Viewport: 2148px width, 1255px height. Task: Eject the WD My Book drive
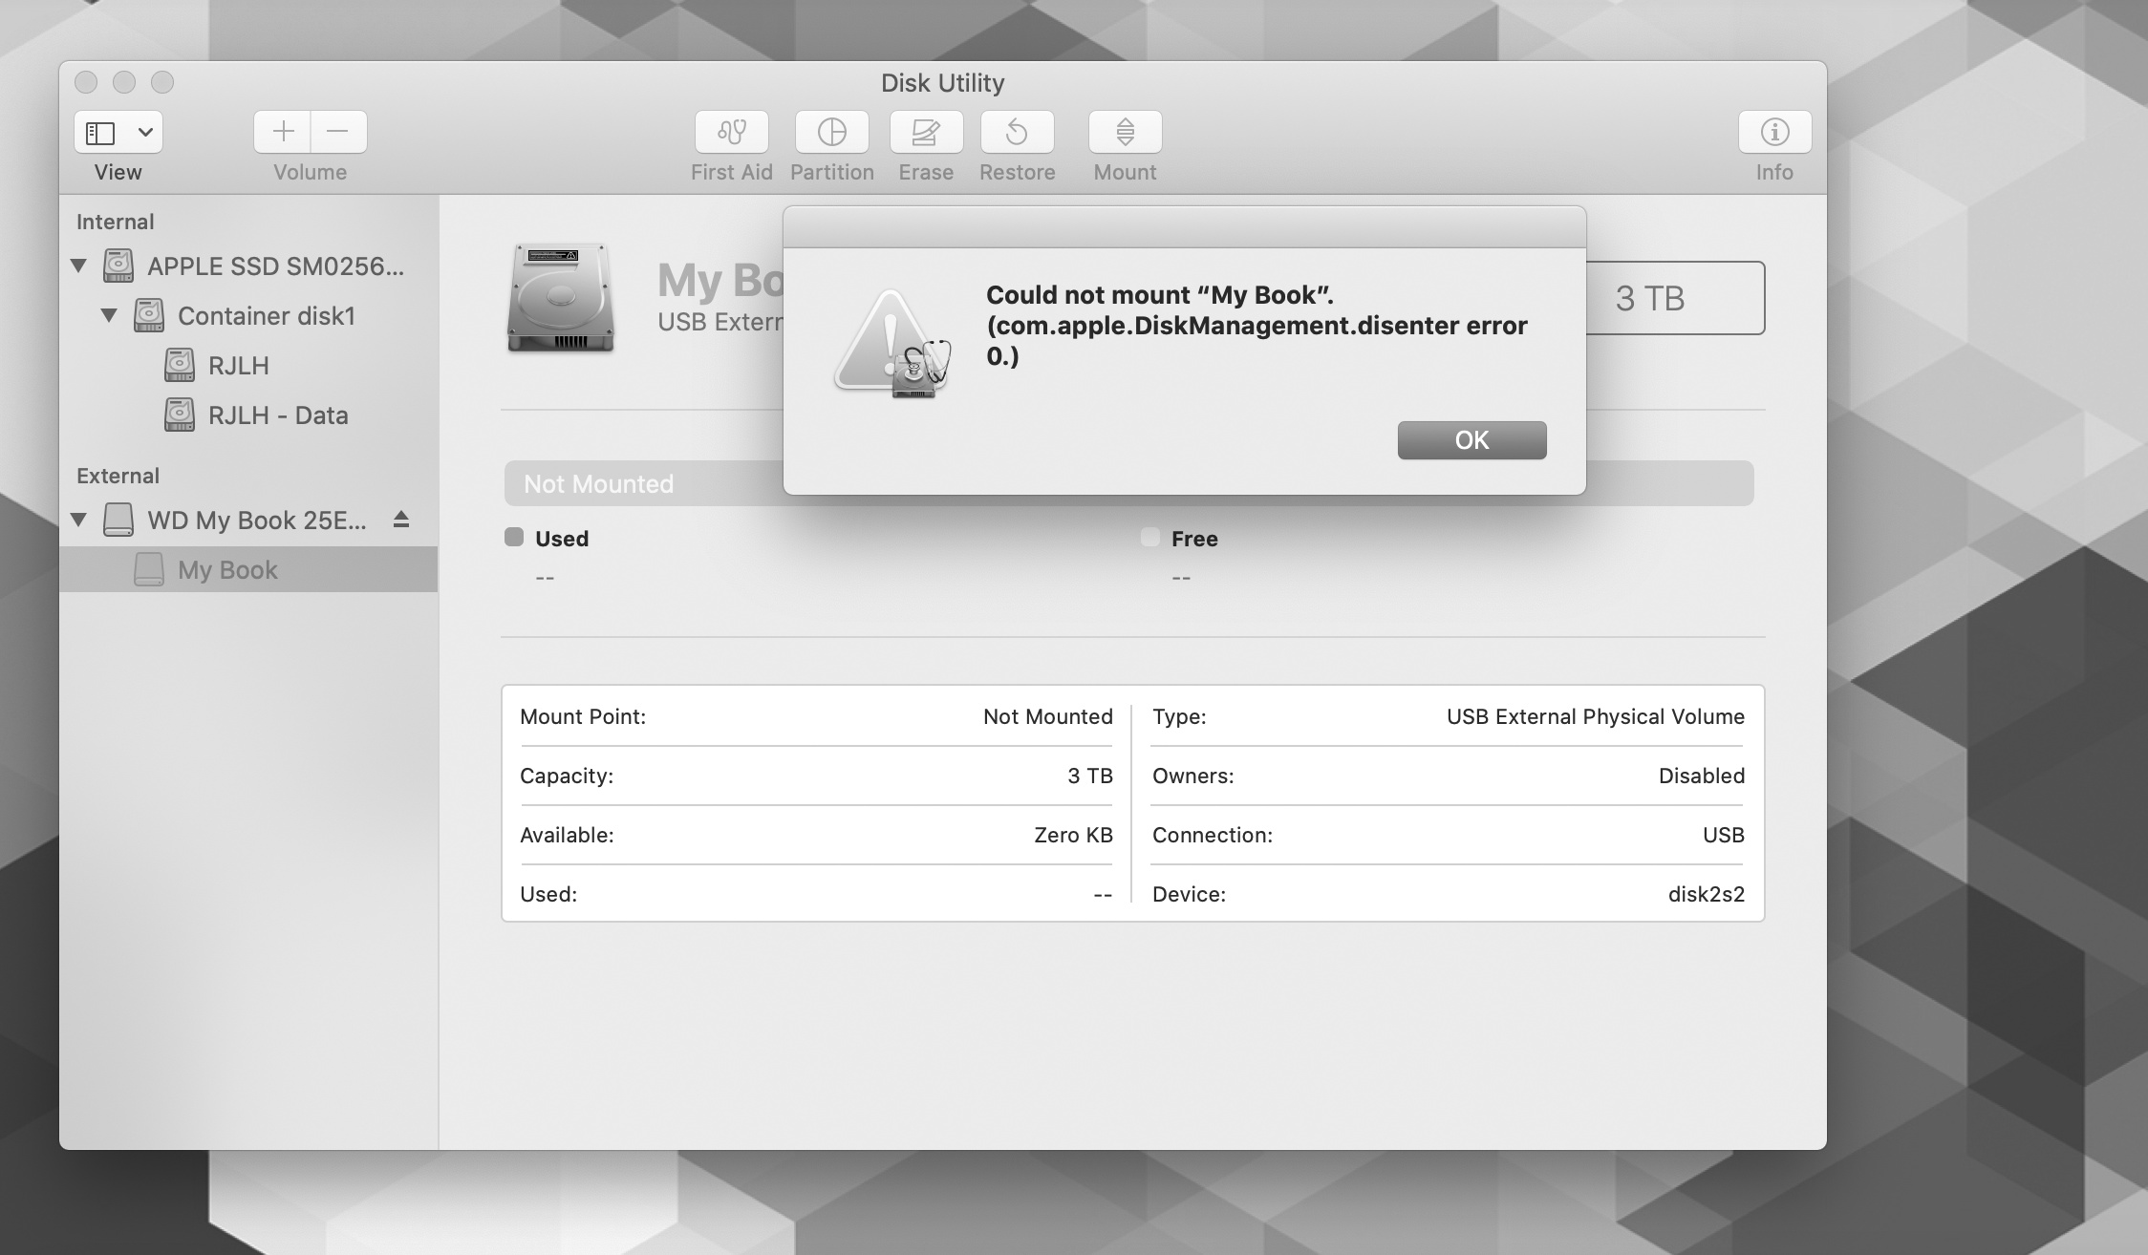tap(401, 520)
